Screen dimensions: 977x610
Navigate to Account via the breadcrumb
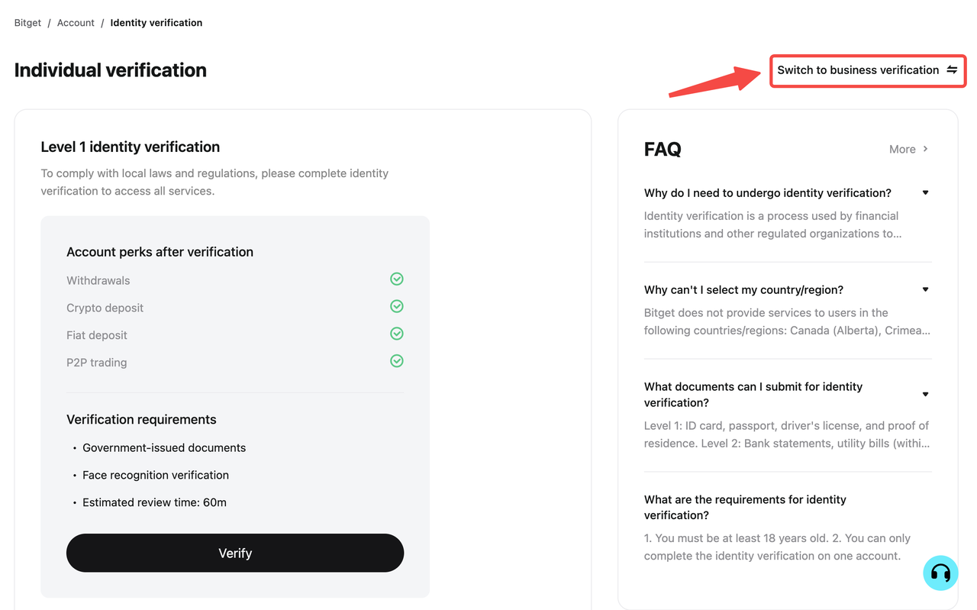tap(76, 22)
